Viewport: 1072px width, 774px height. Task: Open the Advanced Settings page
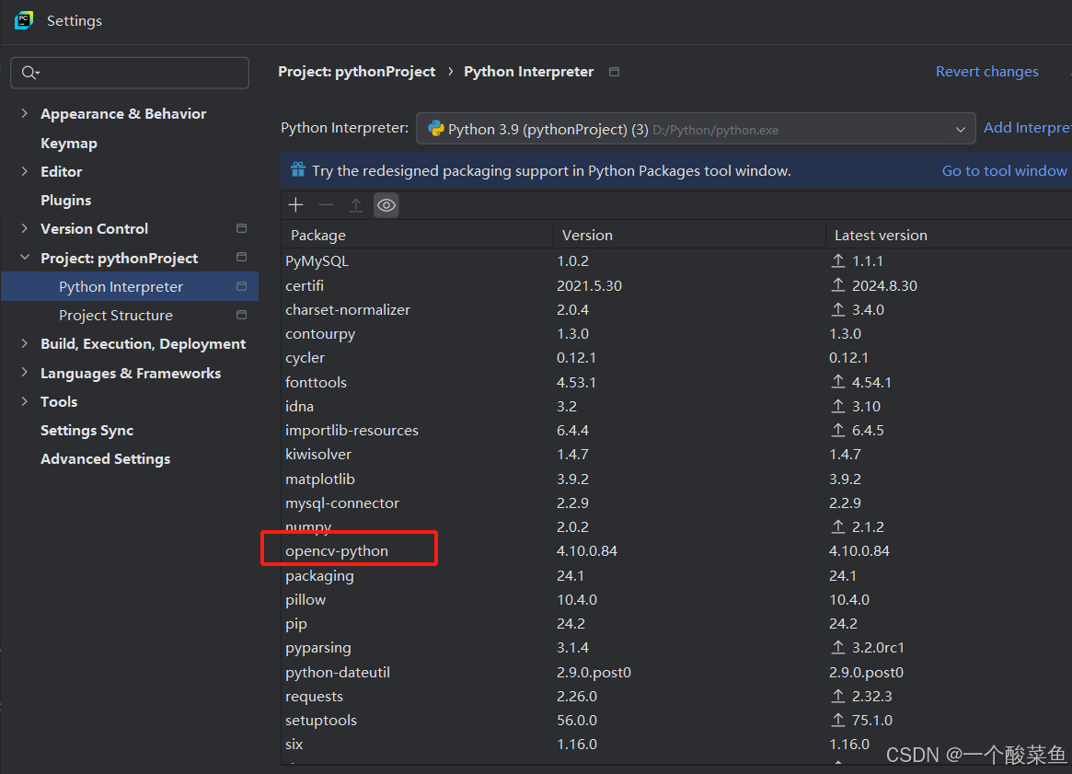point(105,459)
